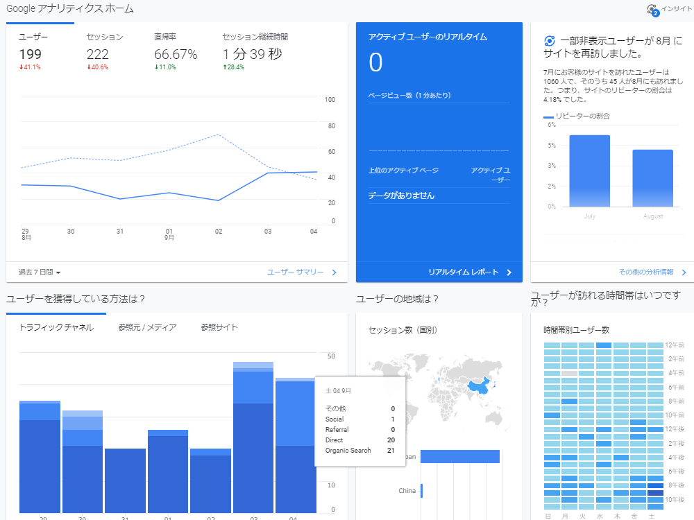Click the 41.1% user change indicator

pyautogui.click(x=30, y=67)
